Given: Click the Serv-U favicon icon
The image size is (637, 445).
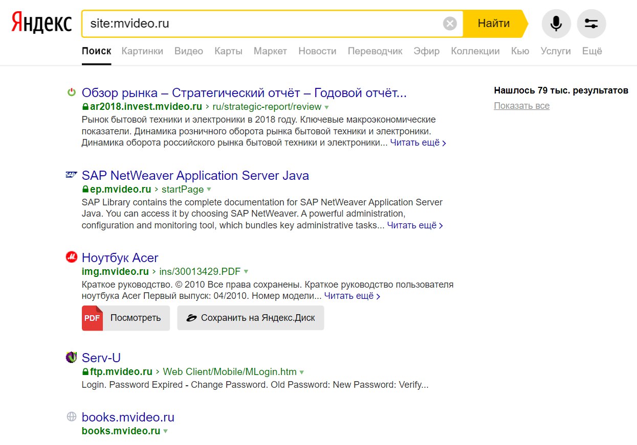Looking at the screenshot, I should (x=71, y=357).
